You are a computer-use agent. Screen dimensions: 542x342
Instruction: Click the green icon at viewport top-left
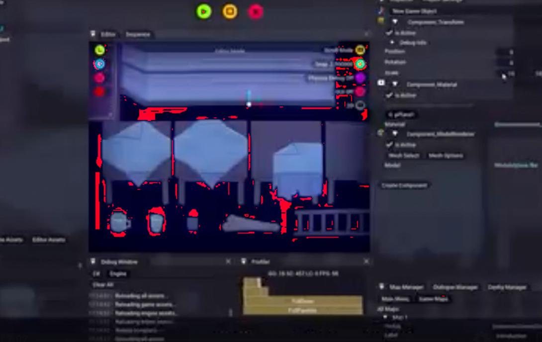[99, 50]
